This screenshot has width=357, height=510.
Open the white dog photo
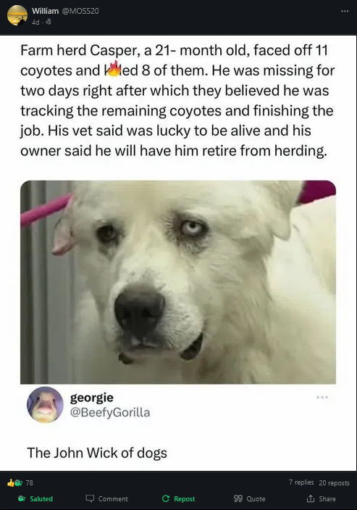(x=178, y=282)
